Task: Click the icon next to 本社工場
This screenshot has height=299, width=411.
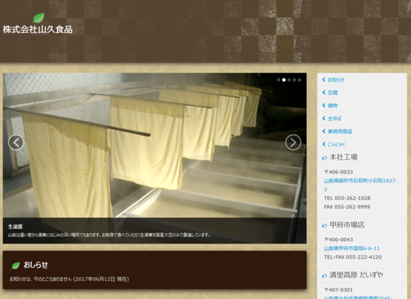Action: coord(324,157)
